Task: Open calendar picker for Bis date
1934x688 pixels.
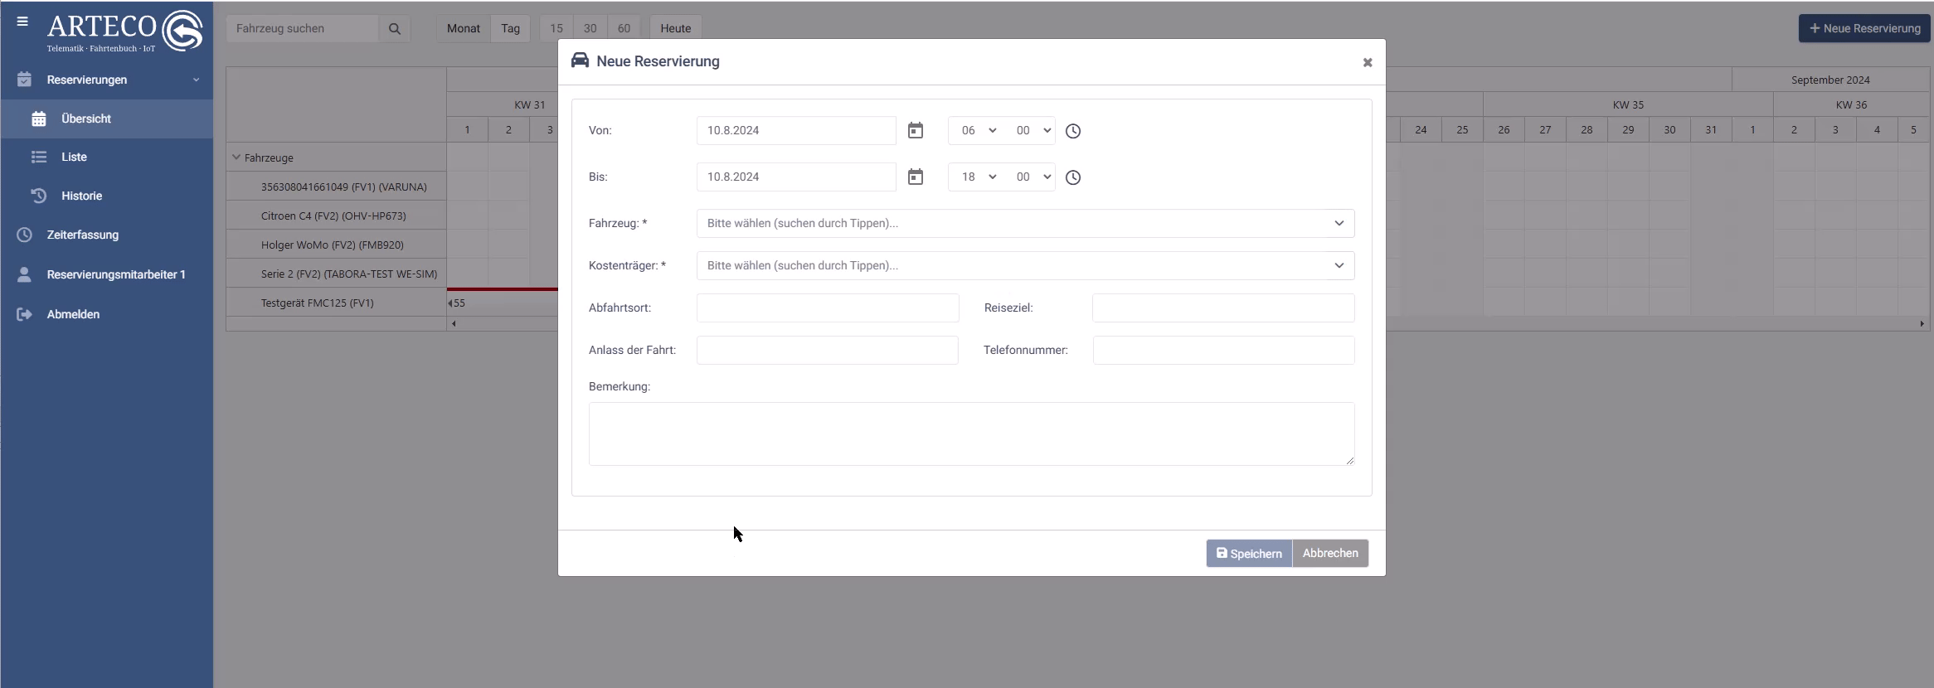Action: pos(915,177)
